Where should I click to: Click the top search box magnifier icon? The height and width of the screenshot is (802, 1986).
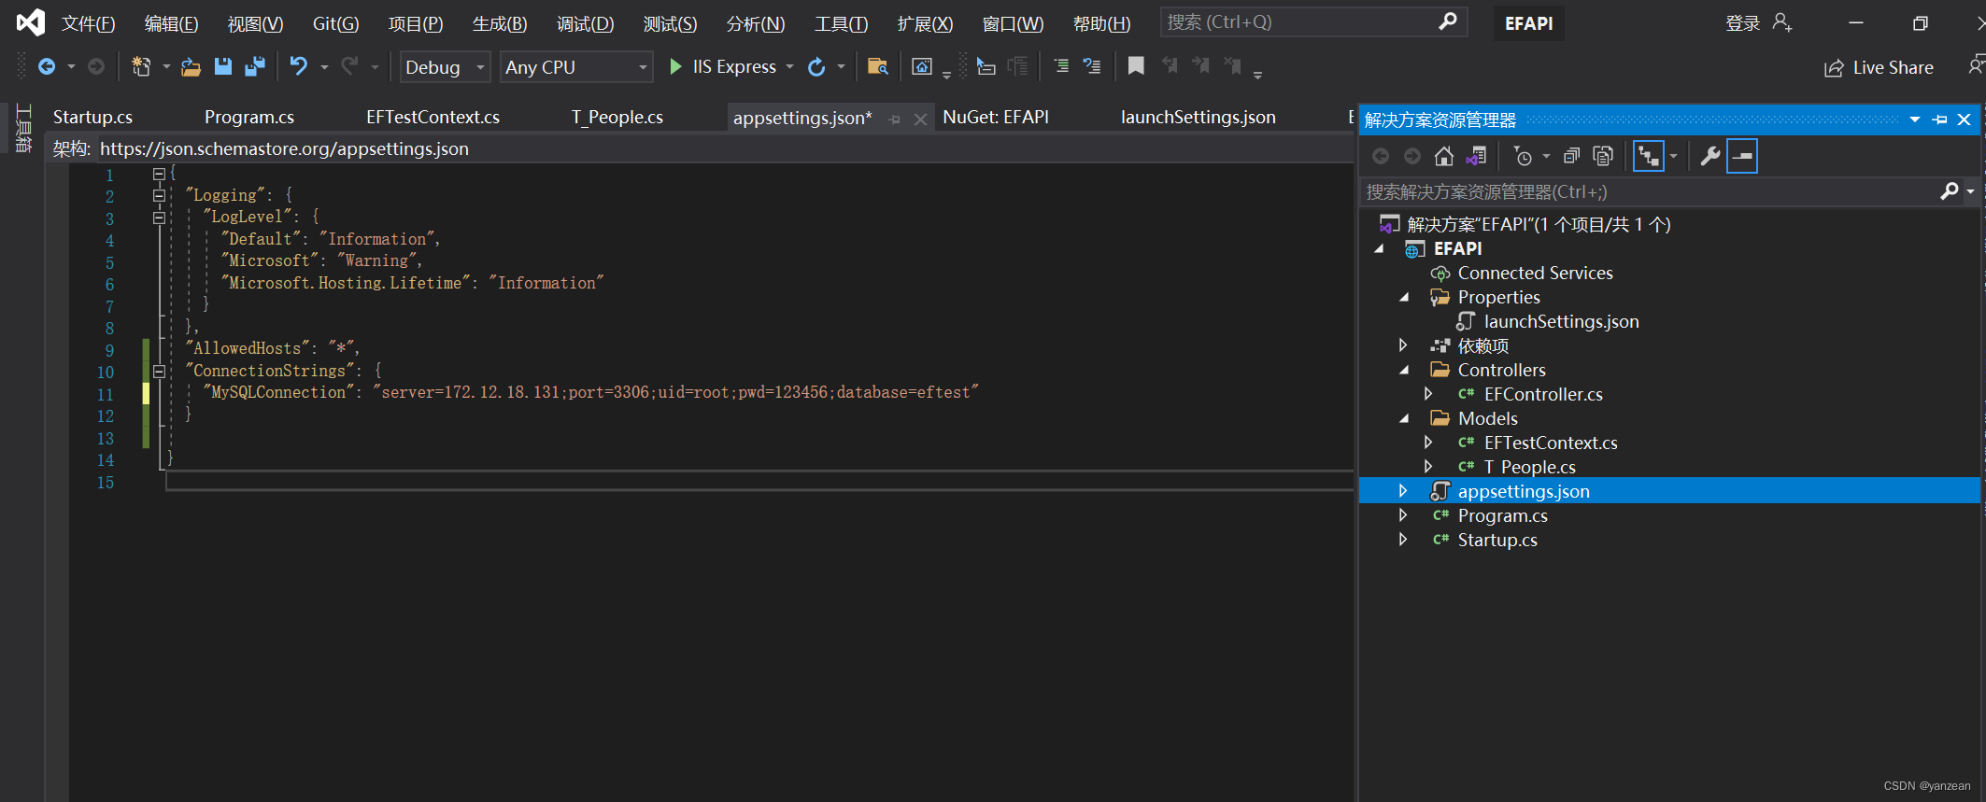click(x=1447, y=21)
